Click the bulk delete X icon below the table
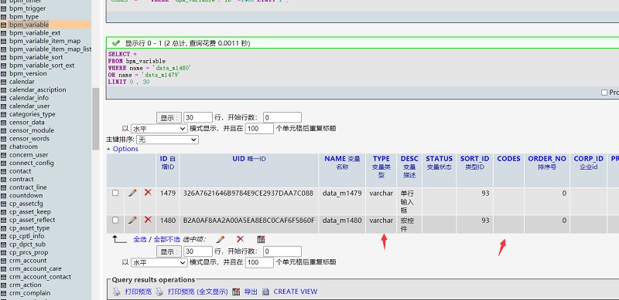 point(240,239)
